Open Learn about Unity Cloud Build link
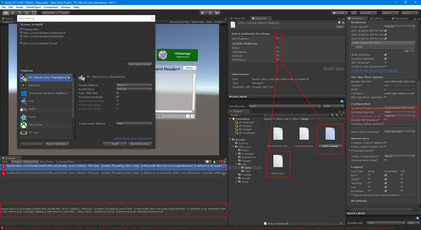421x230 pixels. (133, 138)
